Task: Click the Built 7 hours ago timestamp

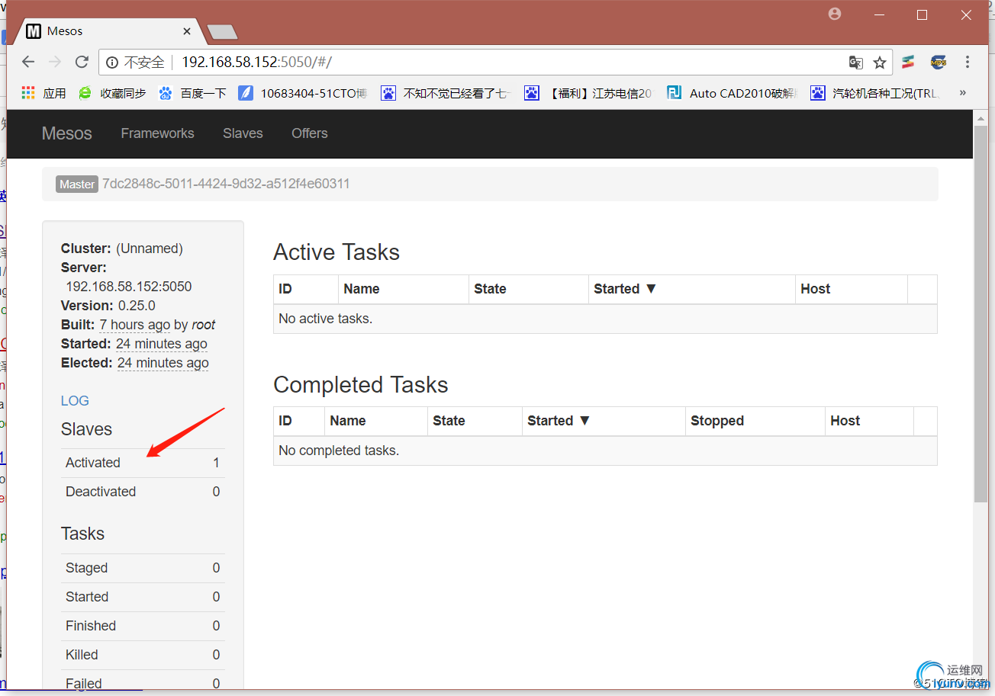Action: pyautogui.click(x=135, y=325)
